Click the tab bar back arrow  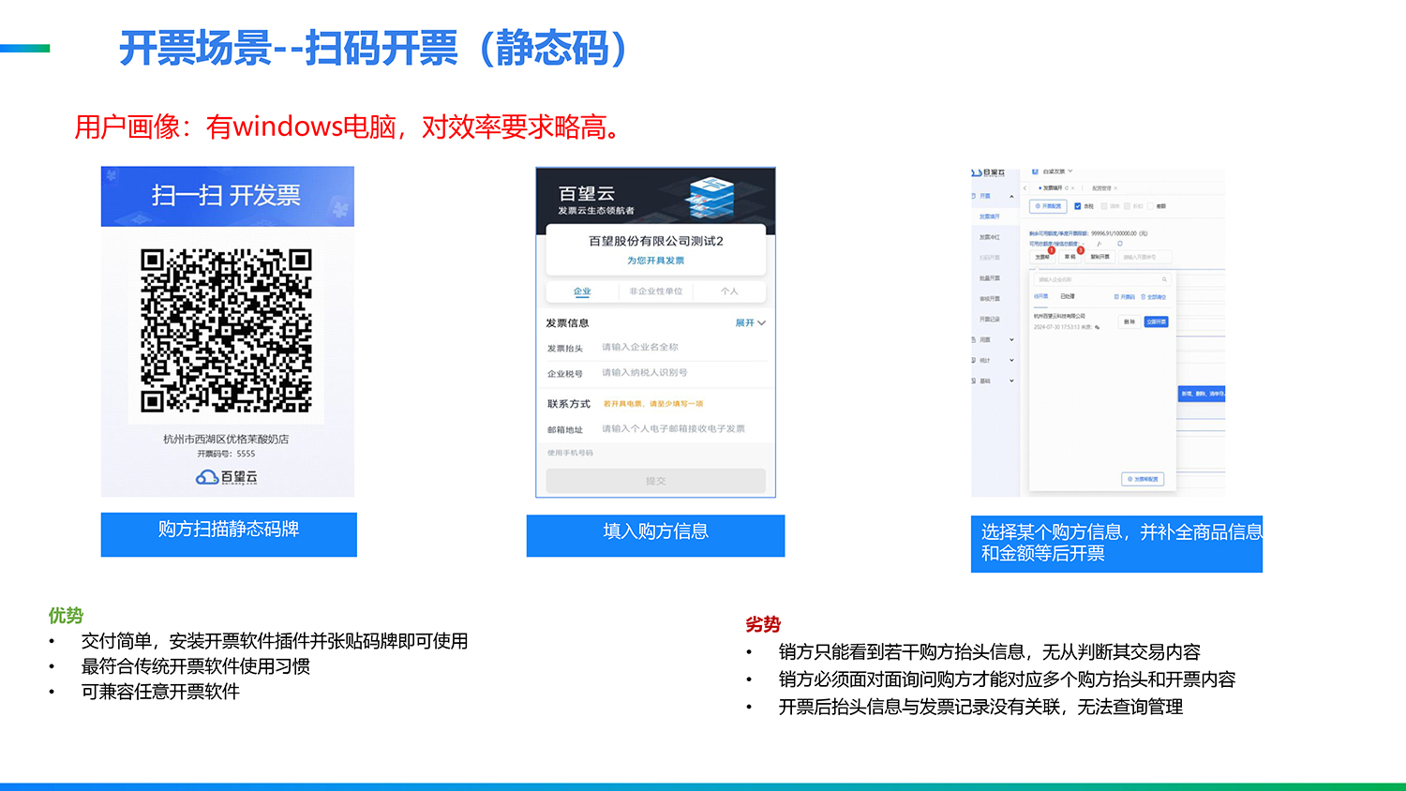[x=1025, y=188]
